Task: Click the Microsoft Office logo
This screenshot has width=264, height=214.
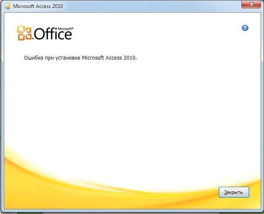Action: pyautogui.click(x=45, y=33)
